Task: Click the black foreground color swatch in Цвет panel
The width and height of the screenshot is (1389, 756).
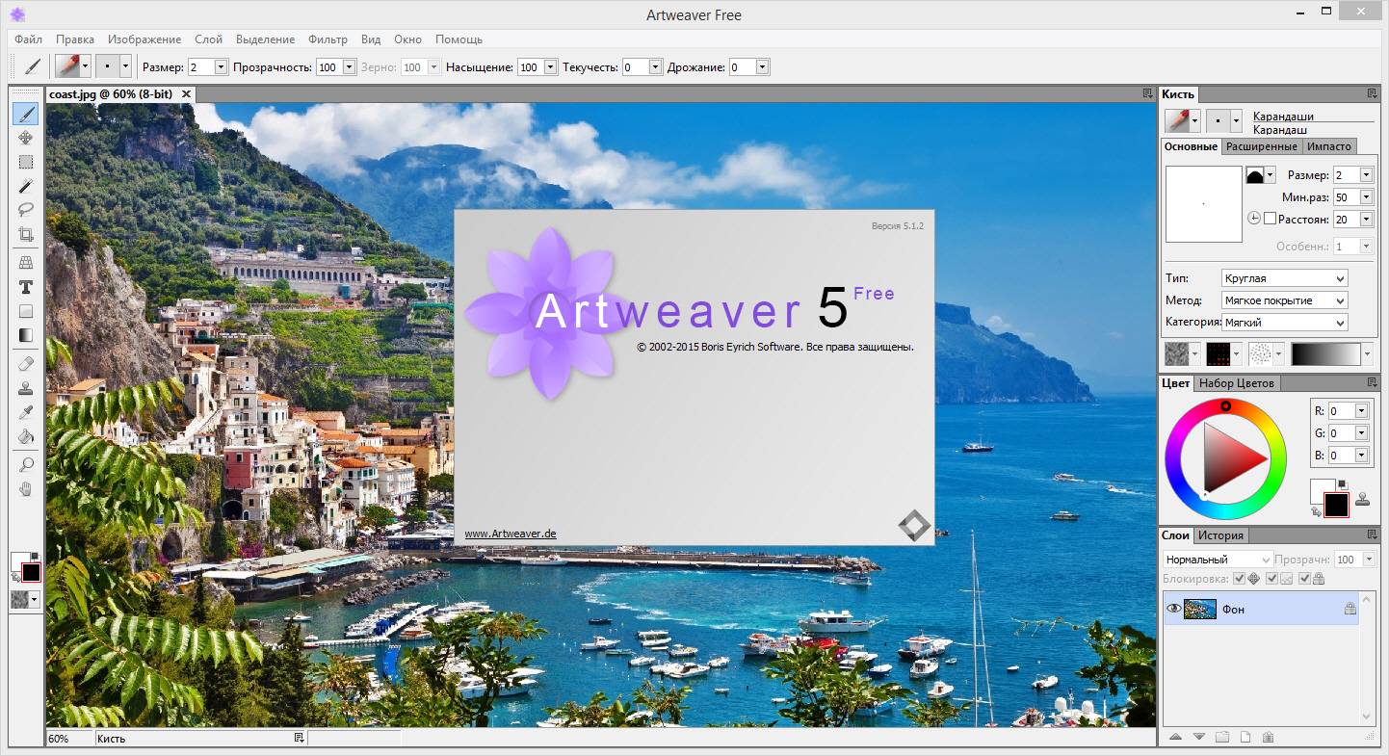Action: click(1336, 505)
